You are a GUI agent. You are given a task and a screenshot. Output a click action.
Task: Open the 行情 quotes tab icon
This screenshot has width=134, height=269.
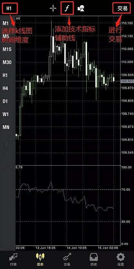point(13,257)
